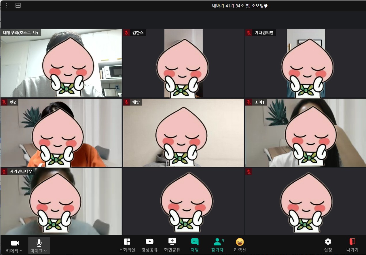Select 케밥's video tile

[x=183, y=133]
